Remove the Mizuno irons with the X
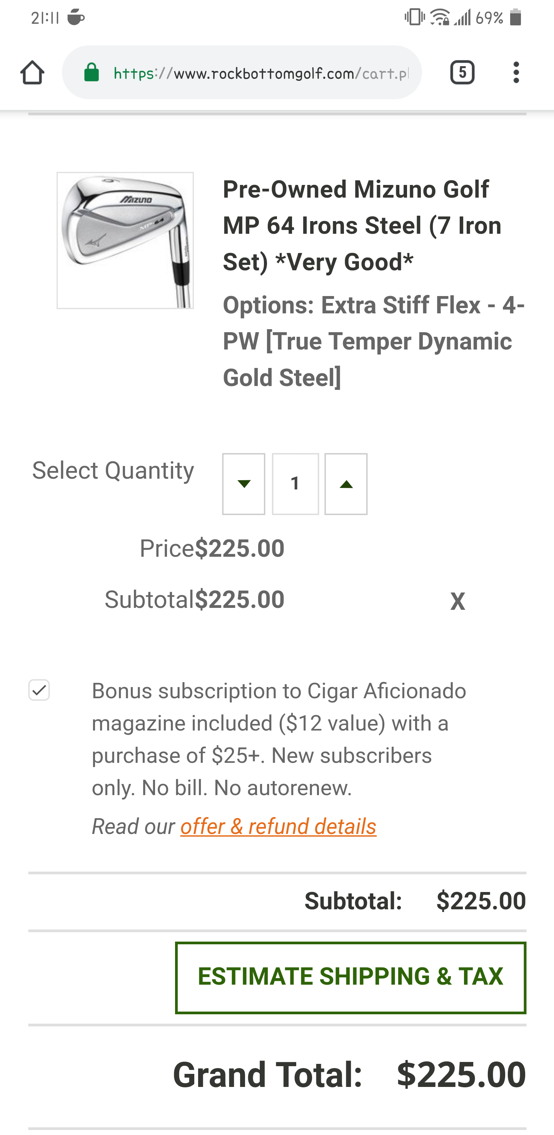The image size is (554, 1135). pos(457,601)
